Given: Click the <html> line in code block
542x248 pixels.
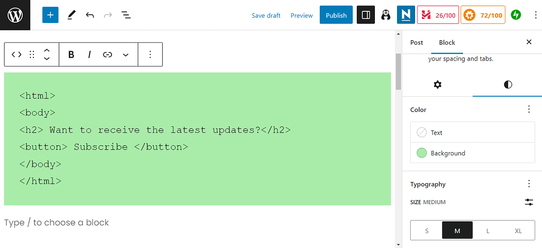Looking at the screenshot, I should [37, 96].
